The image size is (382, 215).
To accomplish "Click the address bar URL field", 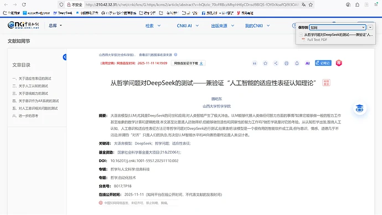I will [x=192, y=4].
